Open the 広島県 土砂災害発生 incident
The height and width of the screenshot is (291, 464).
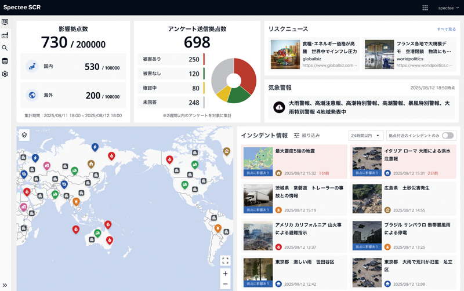403,198
